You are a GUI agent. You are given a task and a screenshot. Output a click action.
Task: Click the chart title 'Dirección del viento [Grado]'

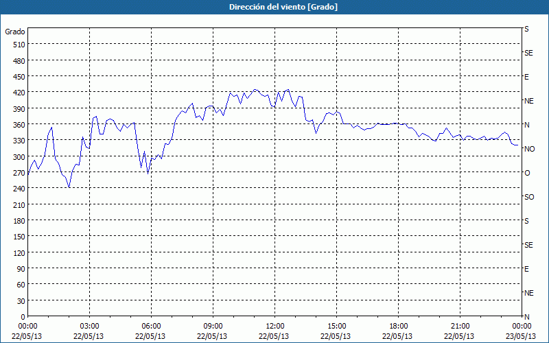pyautogui.click(x=283, y=7)
